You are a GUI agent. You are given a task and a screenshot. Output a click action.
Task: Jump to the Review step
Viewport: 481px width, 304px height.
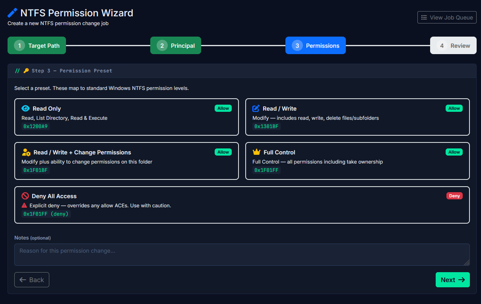(453, 45)
